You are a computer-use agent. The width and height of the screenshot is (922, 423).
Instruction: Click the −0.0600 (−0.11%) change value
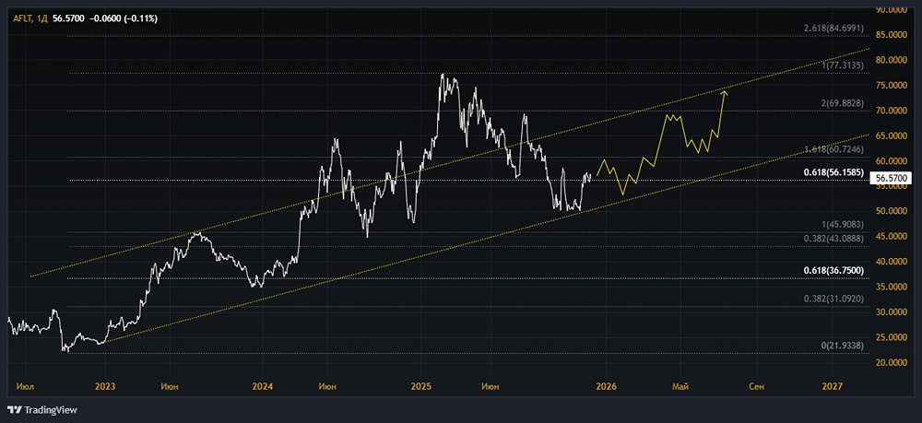[123, 18]
